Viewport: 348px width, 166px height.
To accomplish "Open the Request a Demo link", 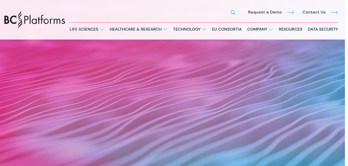I will pos(265,12).
